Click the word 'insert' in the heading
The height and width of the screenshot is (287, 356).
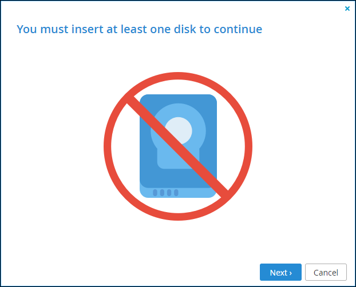(88, 29)
